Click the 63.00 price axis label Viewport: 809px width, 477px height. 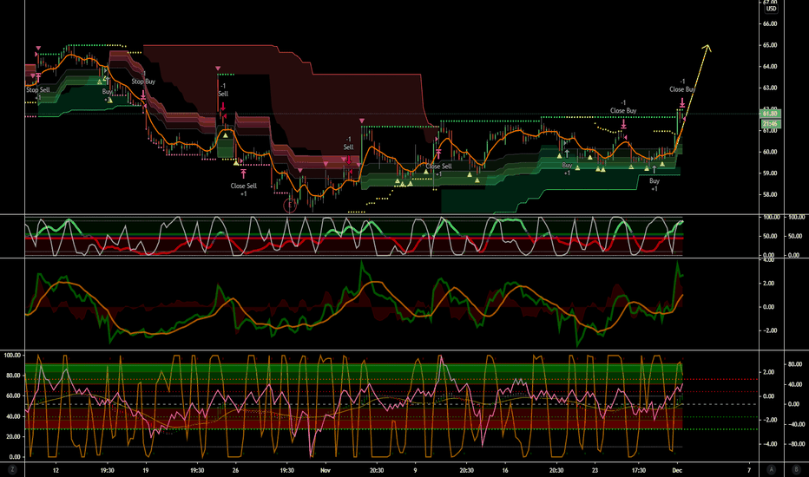pyautogui.click(x=770, y=88)
